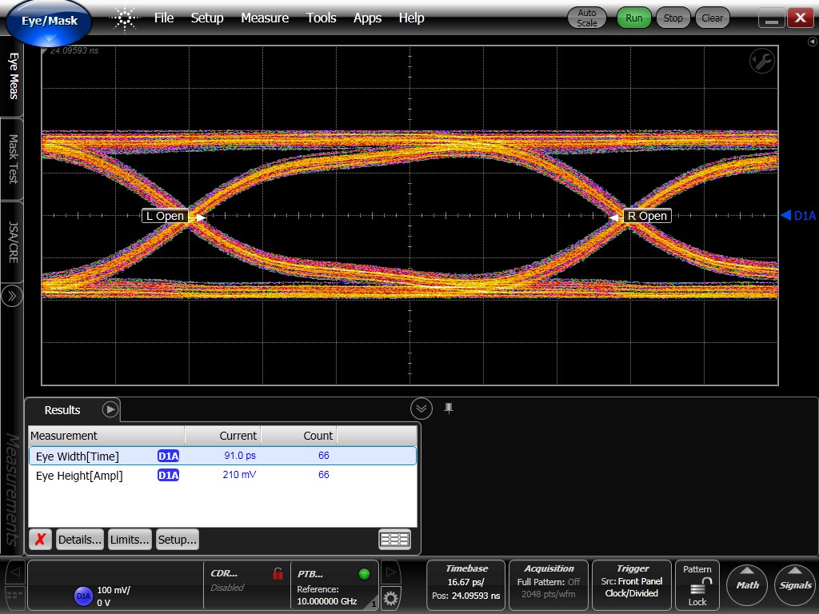Screen dimensions: 819x614
Task: Expand the left sidebar chevron
Action: 11,296
